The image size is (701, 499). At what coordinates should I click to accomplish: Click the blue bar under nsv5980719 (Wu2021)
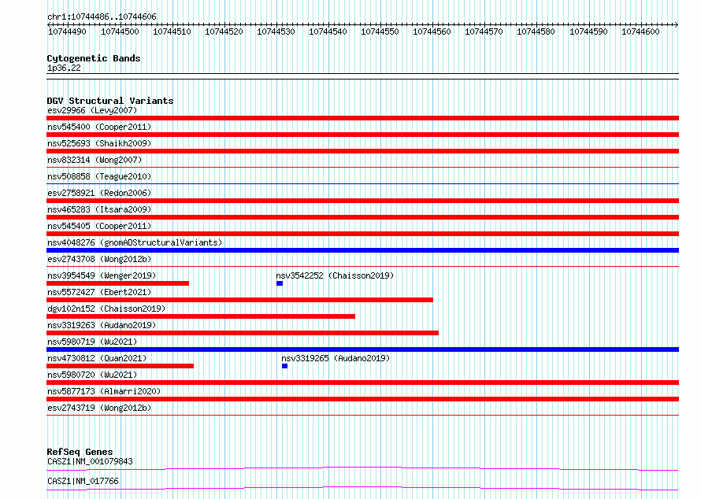pyautogui.click(x=362, y=349)
